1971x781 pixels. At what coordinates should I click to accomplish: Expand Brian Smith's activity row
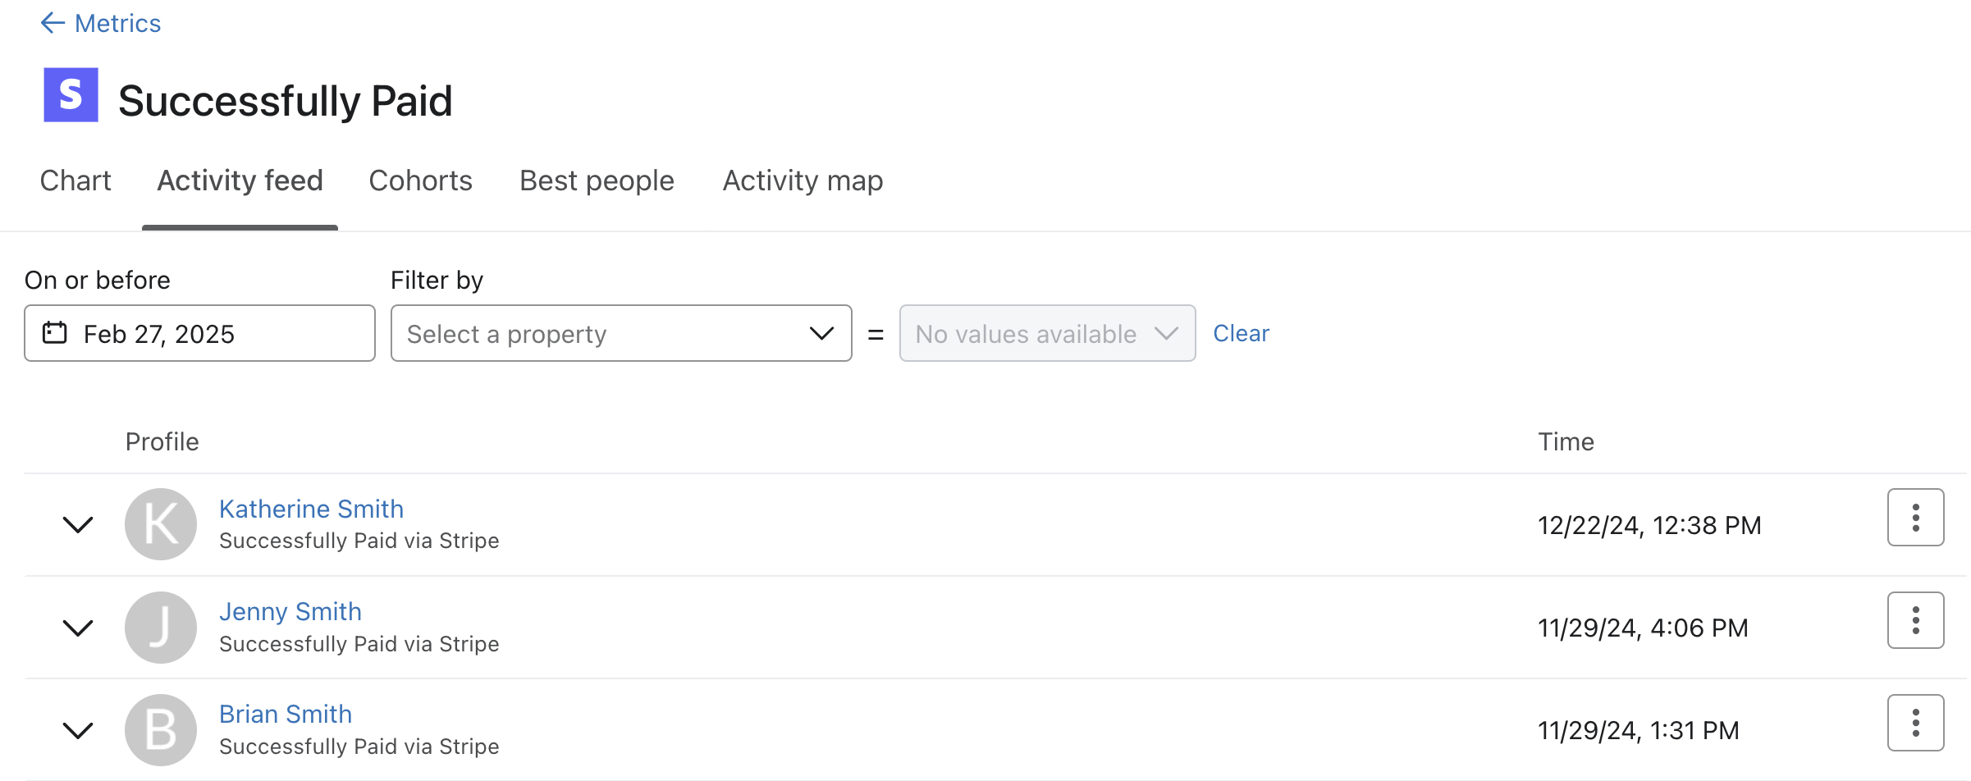pos(78,731)
